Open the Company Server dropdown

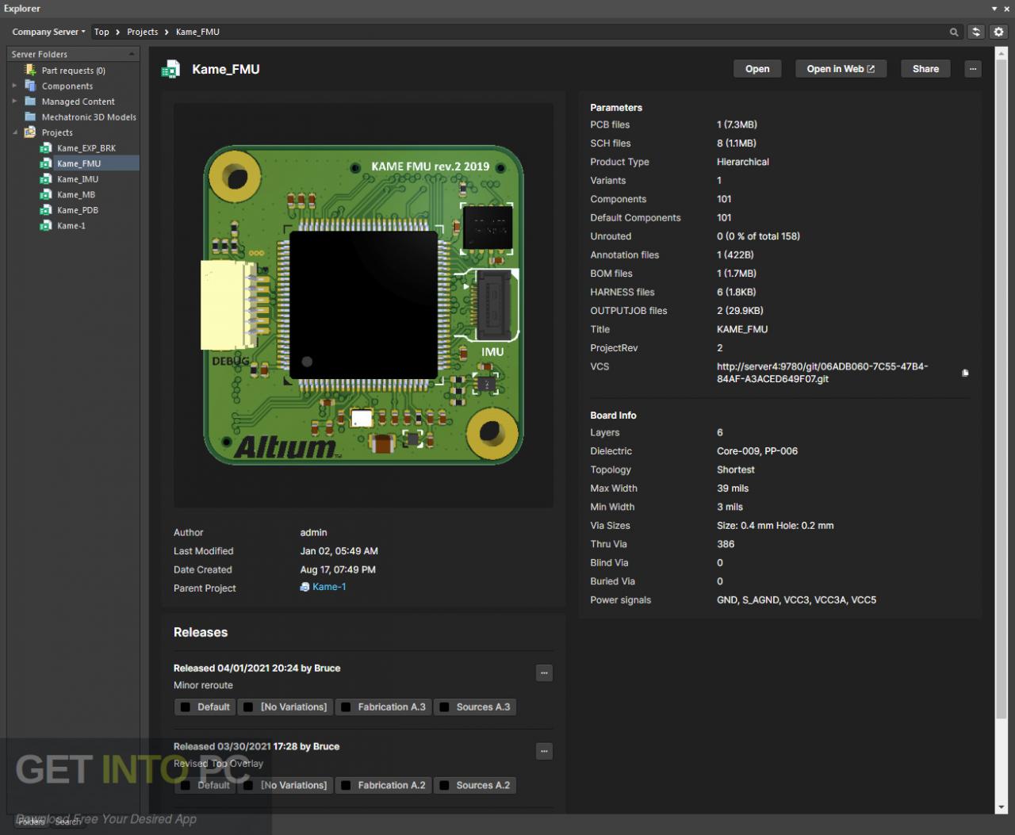48,32
